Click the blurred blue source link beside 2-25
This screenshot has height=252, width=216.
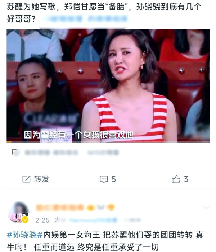click(93, 220)
